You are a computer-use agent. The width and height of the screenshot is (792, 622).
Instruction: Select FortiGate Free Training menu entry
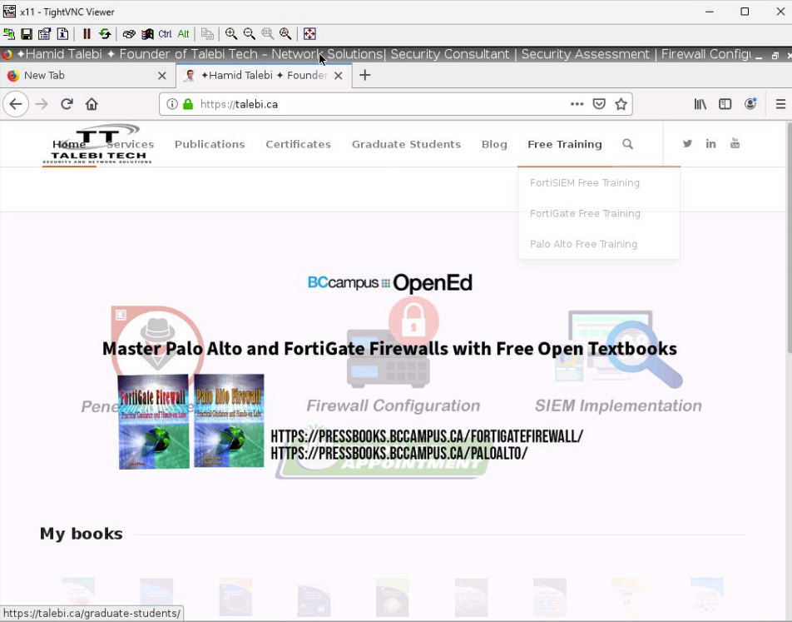coord(585,213)
